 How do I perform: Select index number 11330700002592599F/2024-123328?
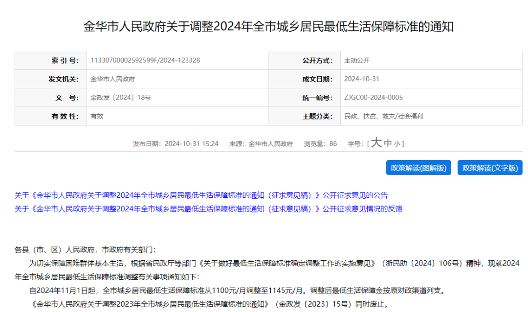pos(145,60)
